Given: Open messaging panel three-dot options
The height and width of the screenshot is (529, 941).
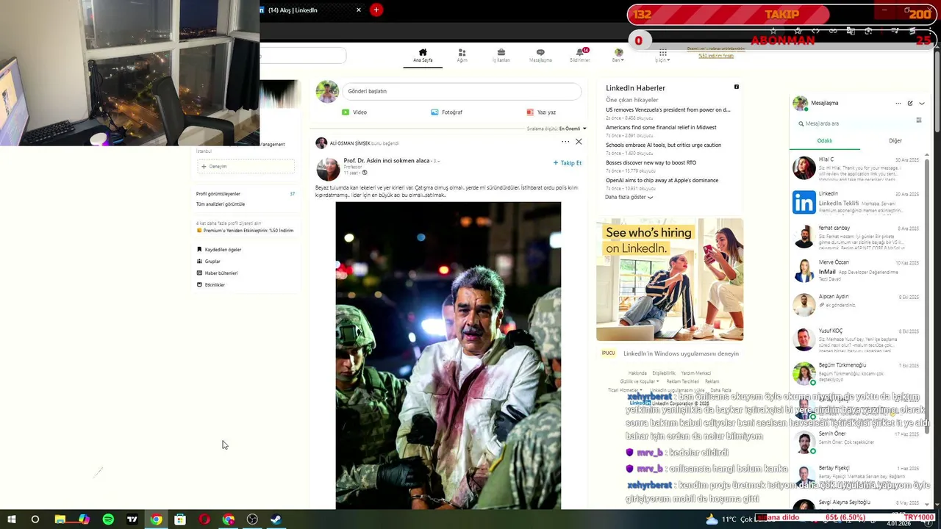Looking at the screenshot, I should point(898,104).
